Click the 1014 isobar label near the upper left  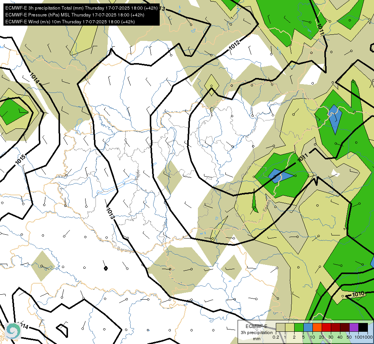pos(35,78)
